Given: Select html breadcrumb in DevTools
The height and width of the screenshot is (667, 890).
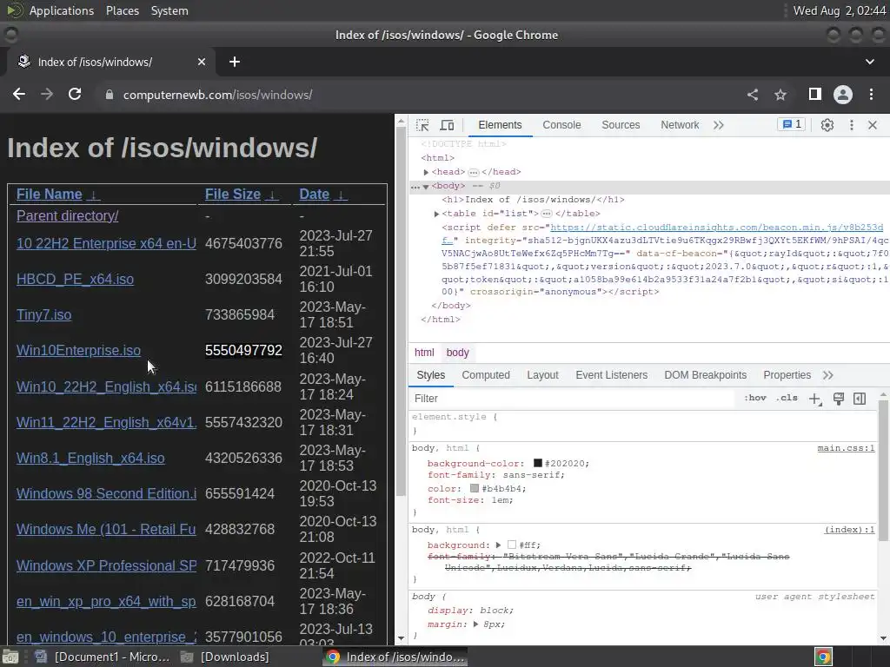Looking at the screenshot, I should point(424,353).
